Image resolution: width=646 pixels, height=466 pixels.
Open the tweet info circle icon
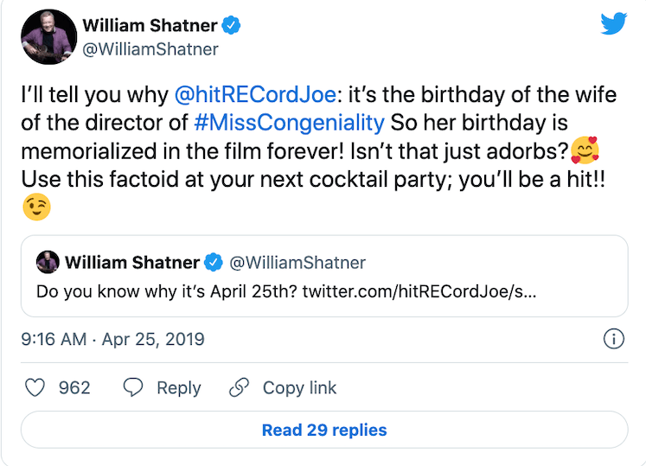point(613,339)
